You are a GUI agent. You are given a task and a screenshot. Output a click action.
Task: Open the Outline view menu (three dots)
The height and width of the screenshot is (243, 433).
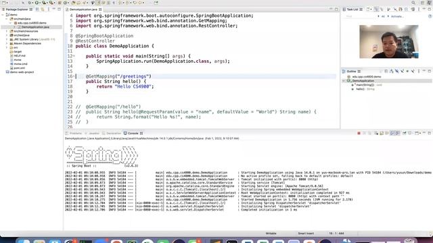tap(419, 72)
